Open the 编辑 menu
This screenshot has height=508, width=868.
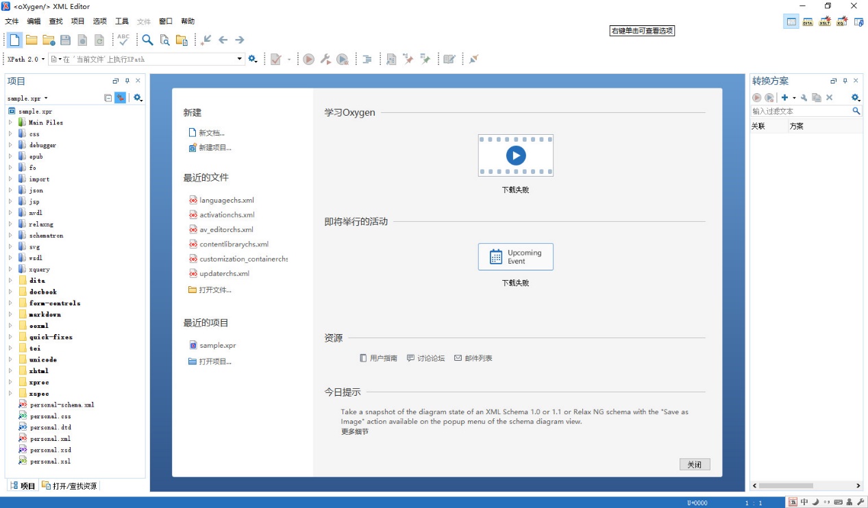click(x=34, y=21)
